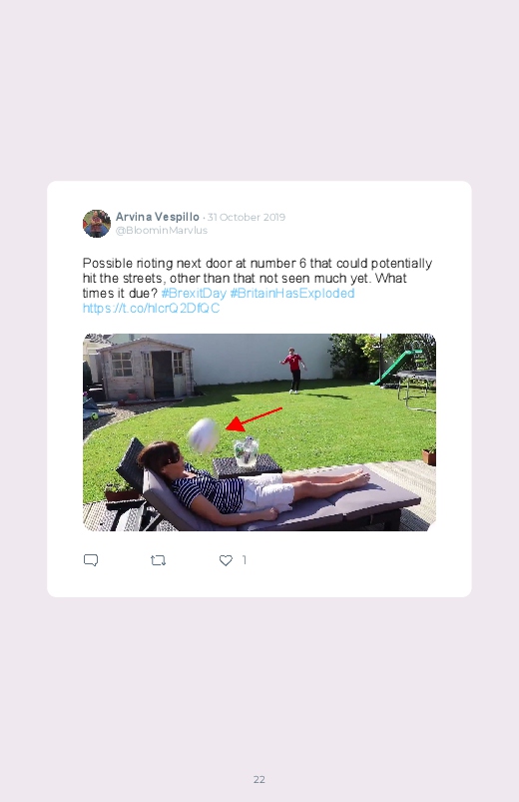Click the tweet text about possible rioting
Viewport: 519px width, 802px height.
(258, 279)
